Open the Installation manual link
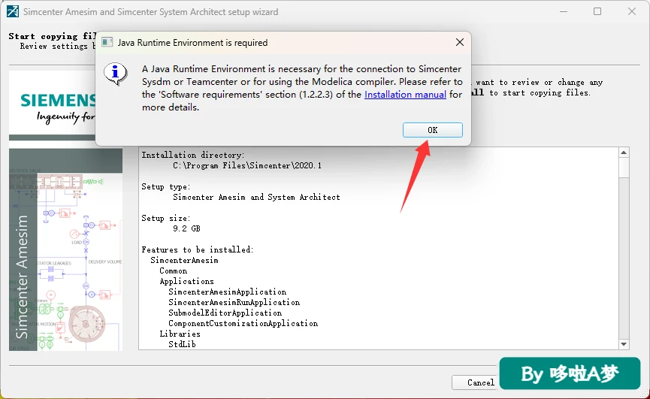The height and width of the screenshot is (399, 650). [x=405, y=95]
